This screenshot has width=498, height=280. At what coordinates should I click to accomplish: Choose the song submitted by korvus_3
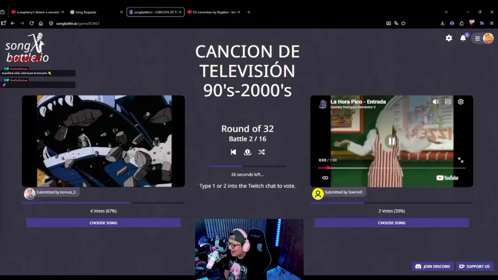tap(103, 223)
